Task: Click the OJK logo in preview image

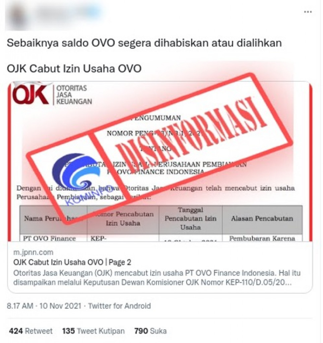Action: pos(30,94)
